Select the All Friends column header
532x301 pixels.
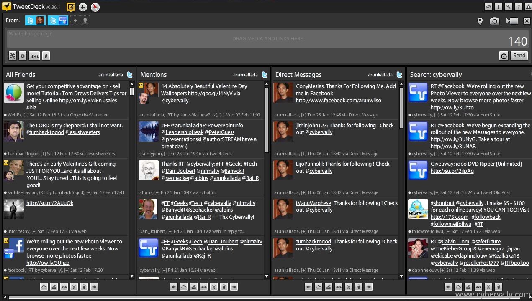(x=21, y=75)
